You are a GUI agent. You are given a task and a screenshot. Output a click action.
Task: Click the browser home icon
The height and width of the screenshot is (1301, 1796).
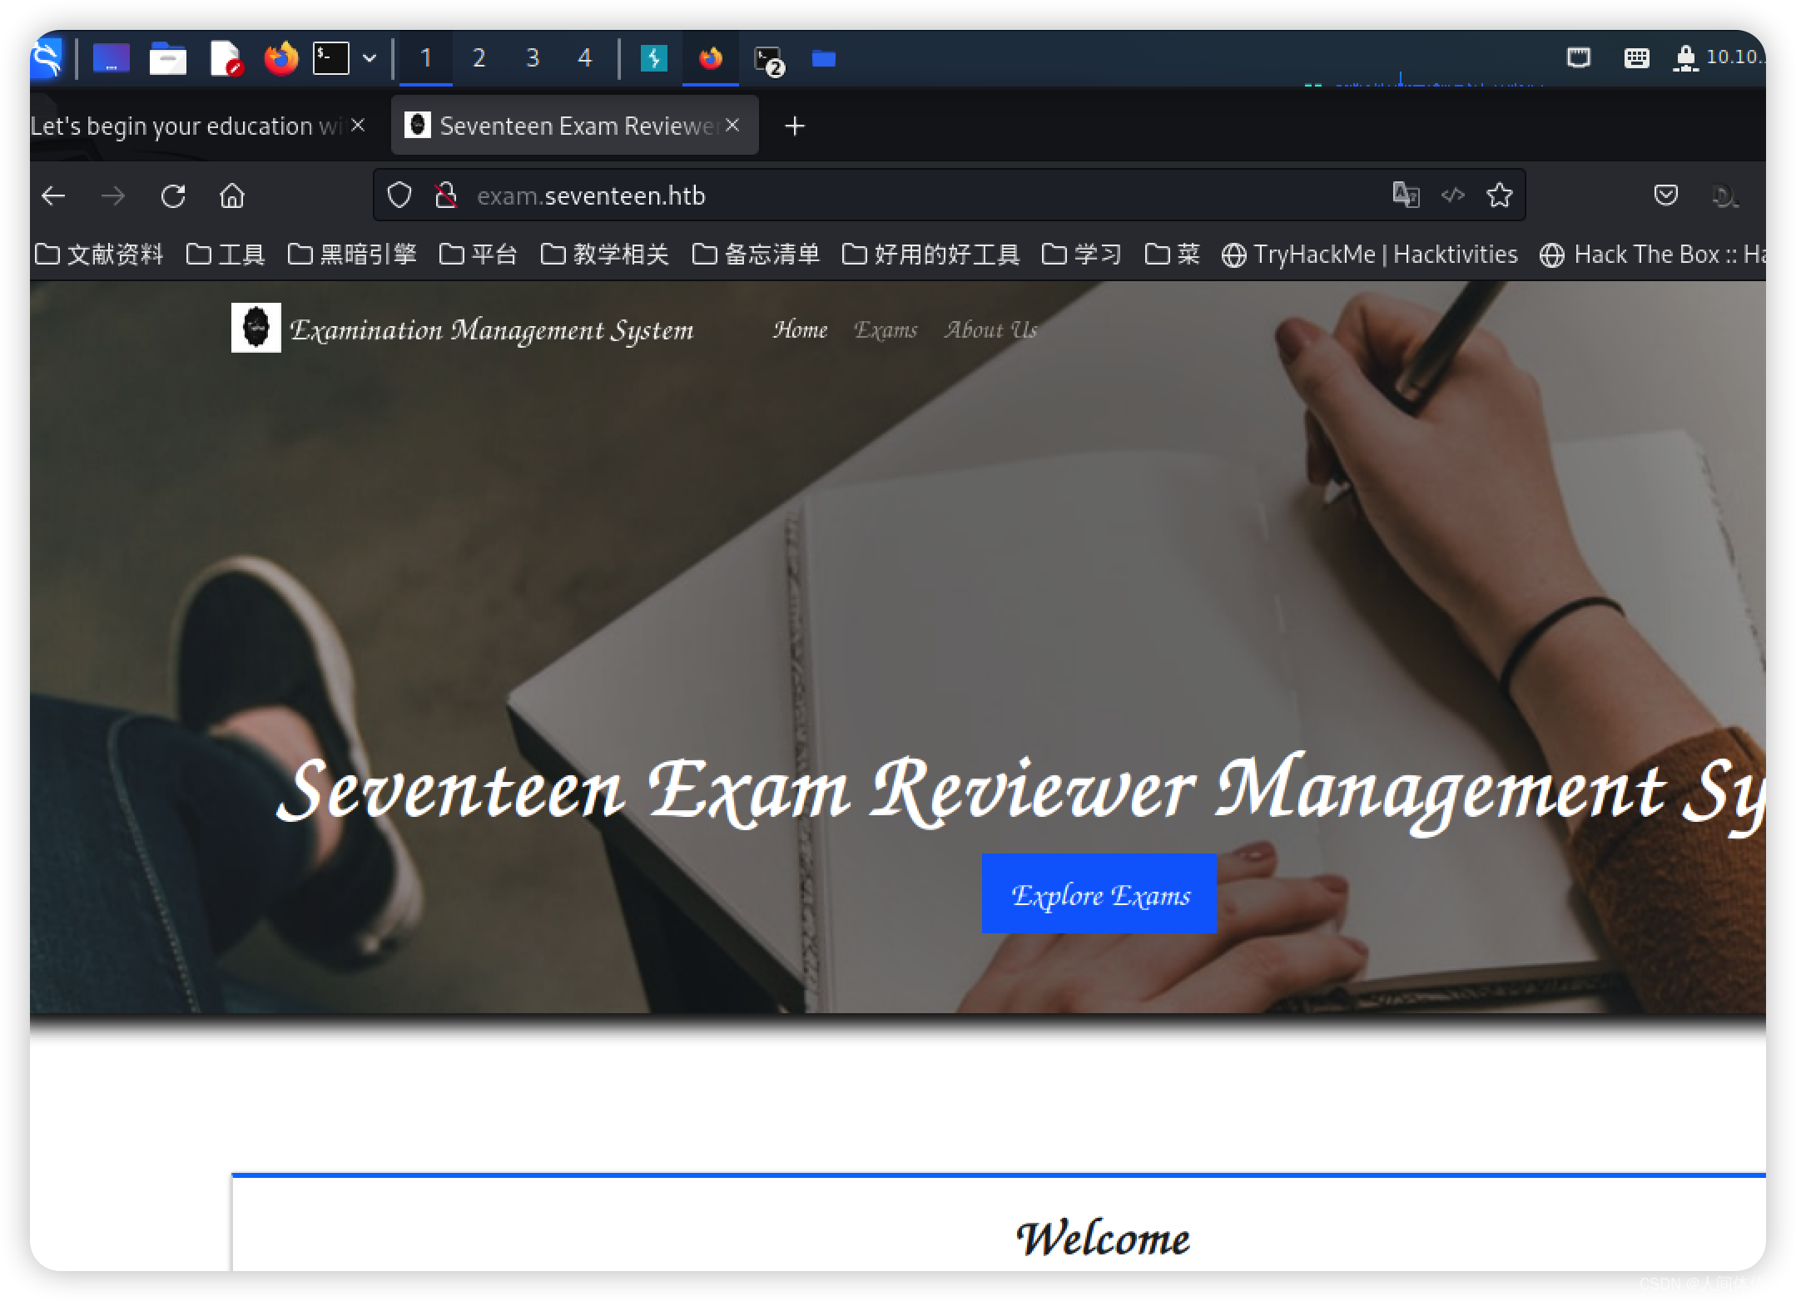pyautogui.click(x=232, y=196)
